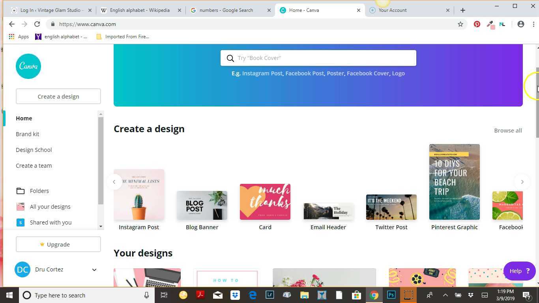Choose the Instagram Post thumbnail
Screen dimensions: 539x303
[139, 195]
